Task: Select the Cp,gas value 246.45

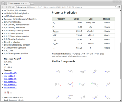Action: (x=79, y=31)
